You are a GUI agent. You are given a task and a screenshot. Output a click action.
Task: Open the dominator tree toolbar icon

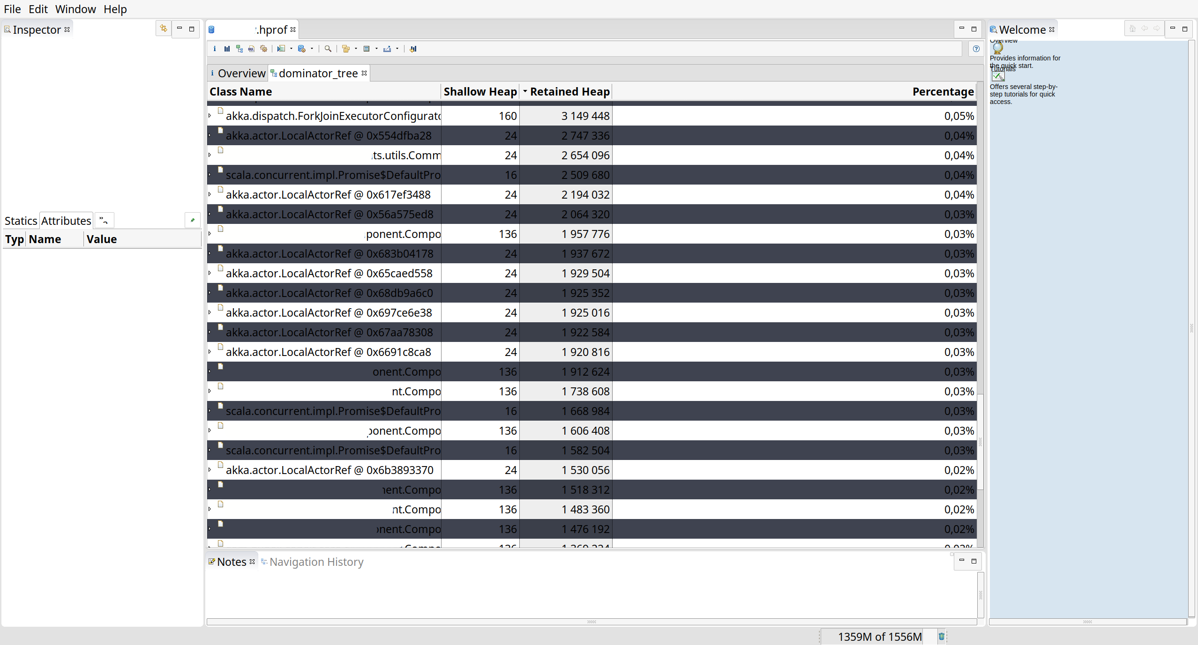coord(240,49)
